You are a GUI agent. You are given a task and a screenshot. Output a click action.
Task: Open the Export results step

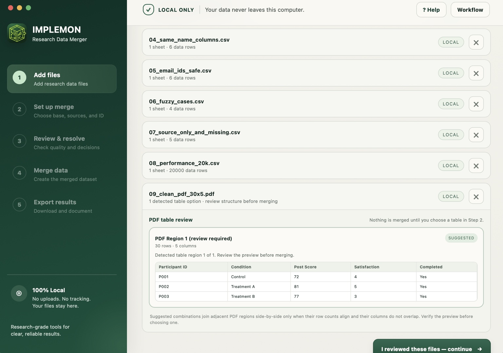point(62,206)
